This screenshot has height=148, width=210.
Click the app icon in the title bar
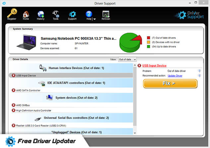click(x=4, y=3)
